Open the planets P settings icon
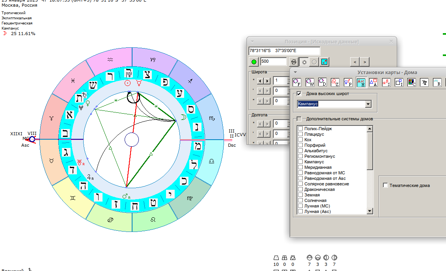This screenshot has width=446, height=271. [x=348, y=82]
